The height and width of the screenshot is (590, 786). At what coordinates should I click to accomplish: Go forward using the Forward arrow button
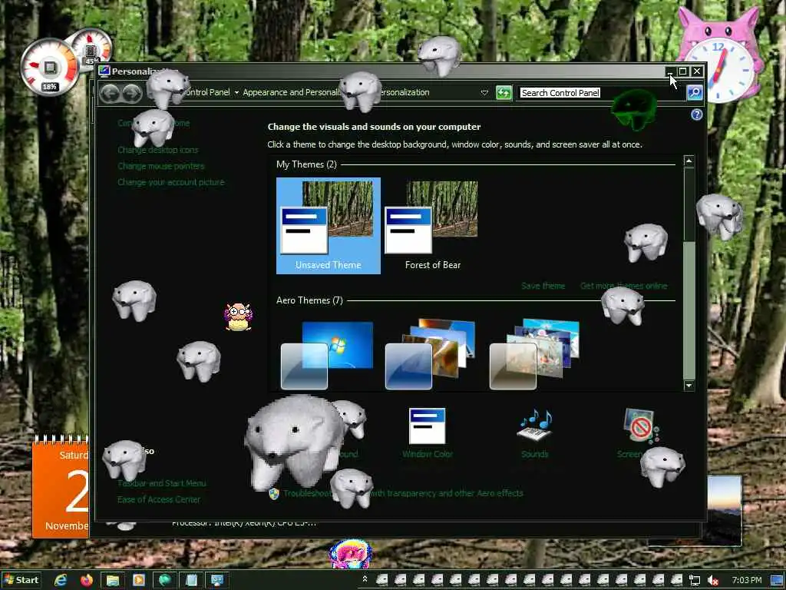[x=132, y=93]
